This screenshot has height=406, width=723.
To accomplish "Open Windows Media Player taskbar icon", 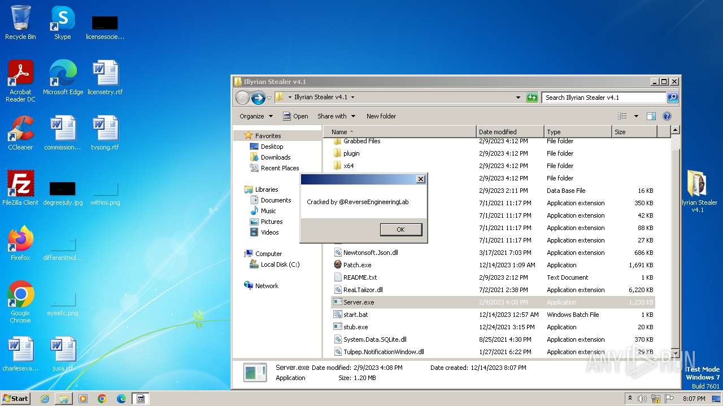I will tap(83, 399).
